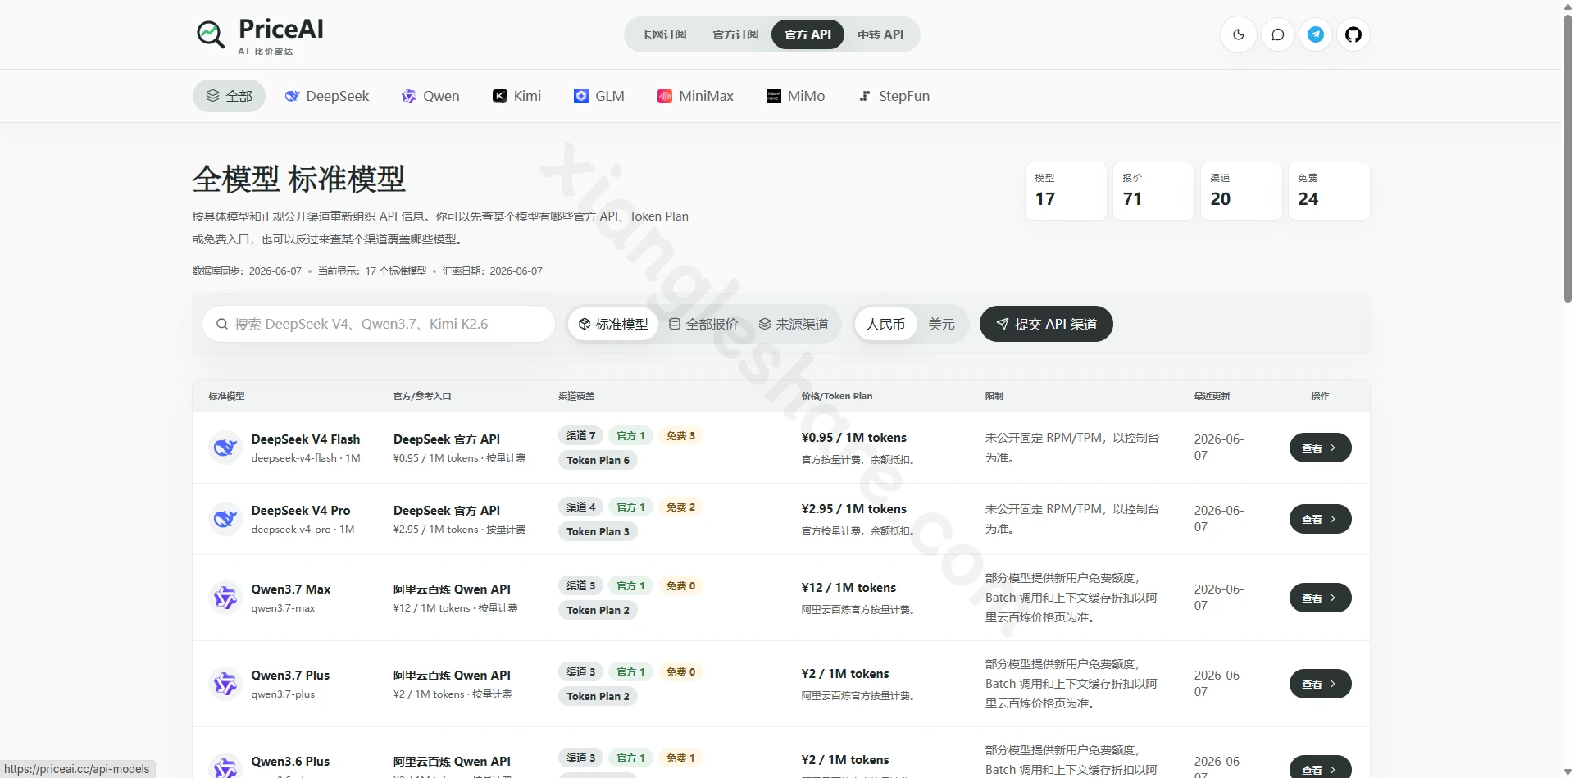Click the MiniMax logo icon in filter bar
This screenshot has width=1574, height=778.
click(x=665, y=96)
